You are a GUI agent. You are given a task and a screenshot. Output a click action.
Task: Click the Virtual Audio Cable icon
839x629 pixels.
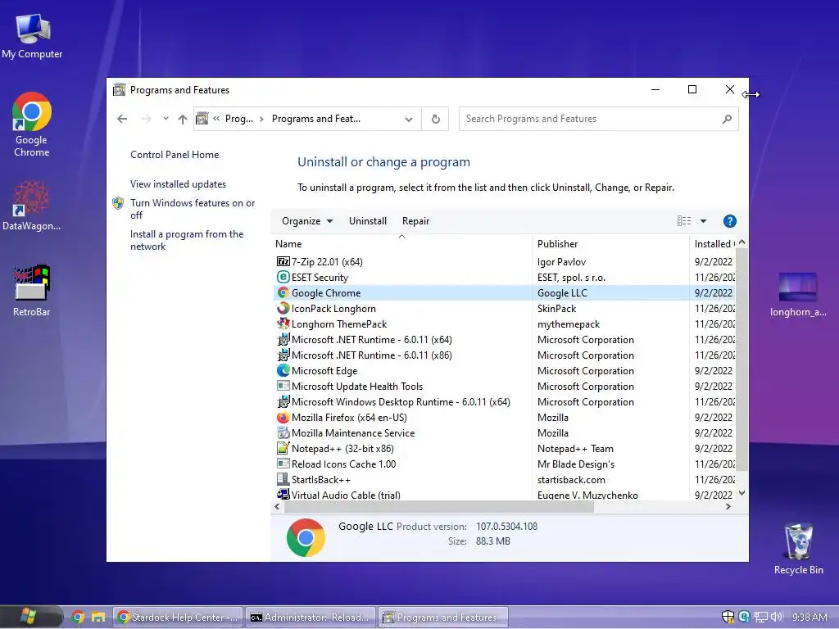pos(283,494)
